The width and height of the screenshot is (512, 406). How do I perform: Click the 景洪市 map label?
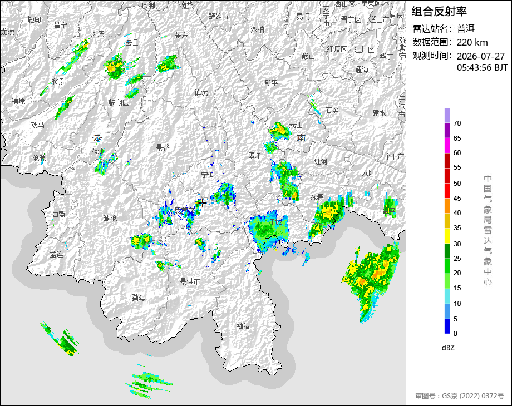[x=190, y=281]
